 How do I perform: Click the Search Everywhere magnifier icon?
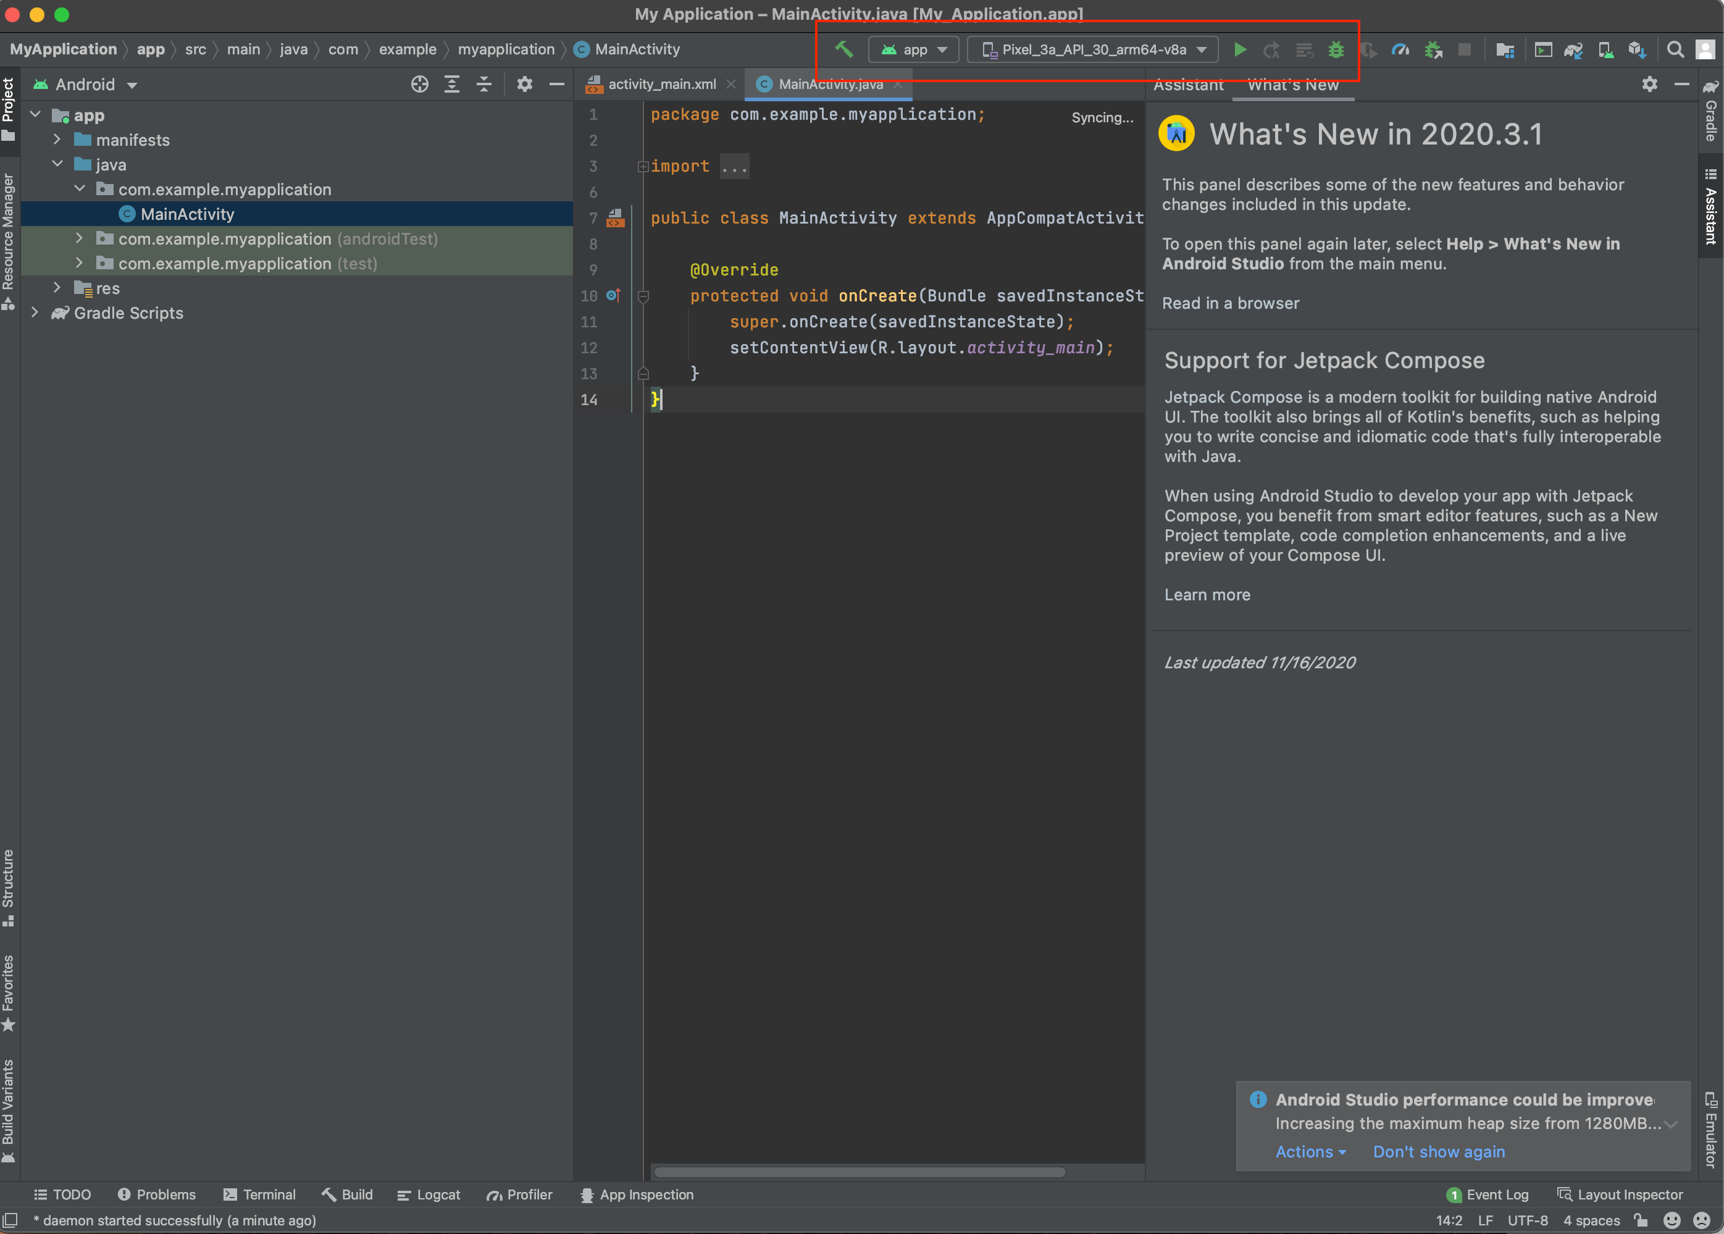tap(1675, 49)
